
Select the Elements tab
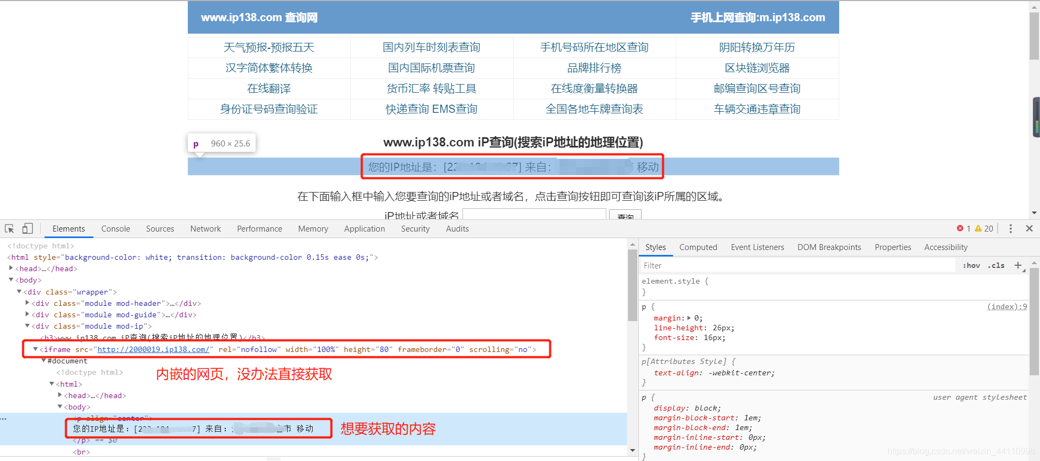68,229
